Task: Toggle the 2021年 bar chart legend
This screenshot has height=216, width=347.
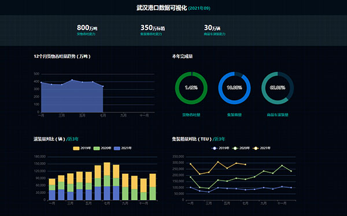Action: 123,148
